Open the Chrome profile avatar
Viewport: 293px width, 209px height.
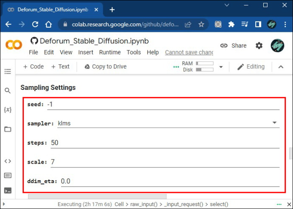pos(271,24)
